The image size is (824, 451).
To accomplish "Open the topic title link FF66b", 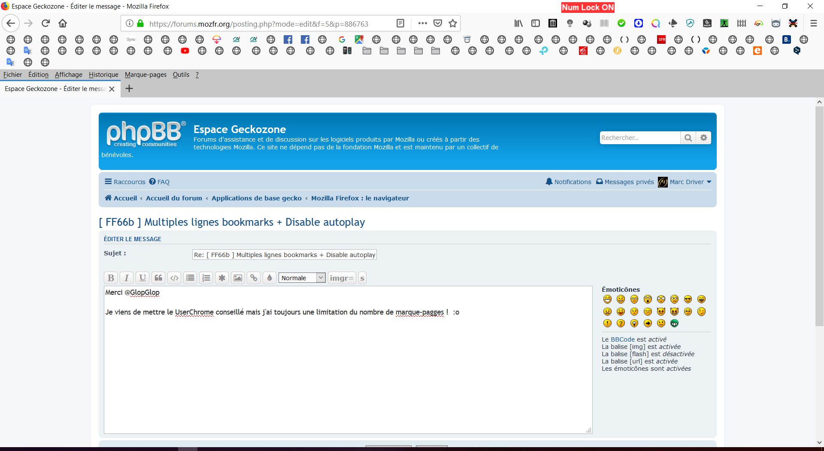I will (232, 222).
